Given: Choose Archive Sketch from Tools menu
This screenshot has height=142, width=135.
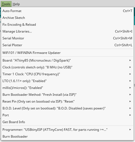Looking at the screenshot, I should pyautogui.click(x=67, y=18).
